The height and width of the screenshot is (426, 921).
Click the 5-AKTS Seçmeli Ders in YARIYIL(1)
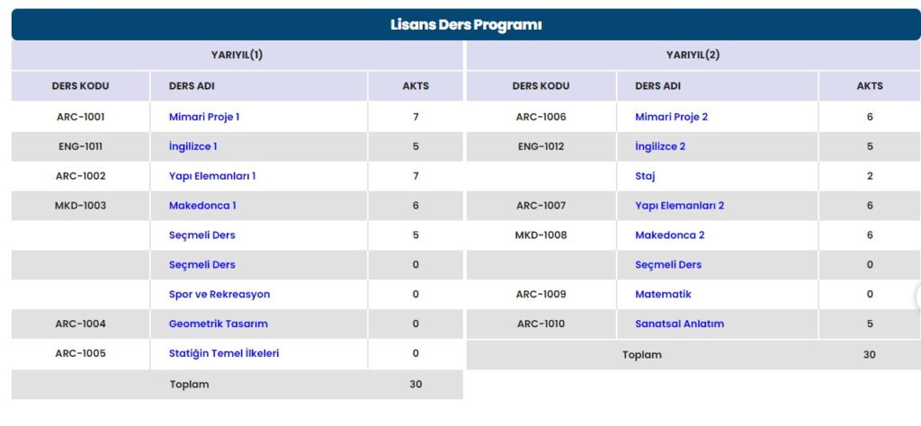202,235
